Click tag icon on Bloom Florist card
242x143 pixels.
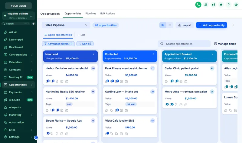(52, 134)
